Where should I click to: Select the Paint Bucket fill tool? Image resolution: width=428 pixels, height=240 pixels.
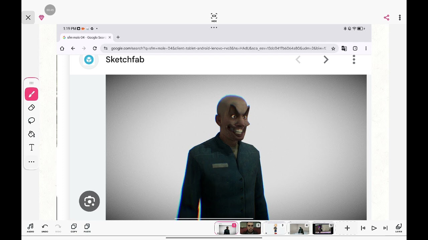(x=31, y=134)
